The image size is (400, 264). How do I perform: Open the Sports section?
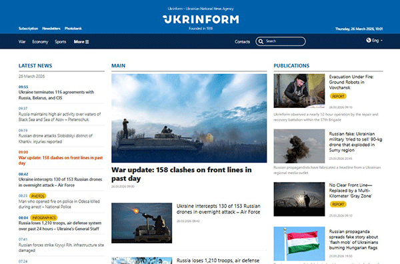click(x=61, y=42)
